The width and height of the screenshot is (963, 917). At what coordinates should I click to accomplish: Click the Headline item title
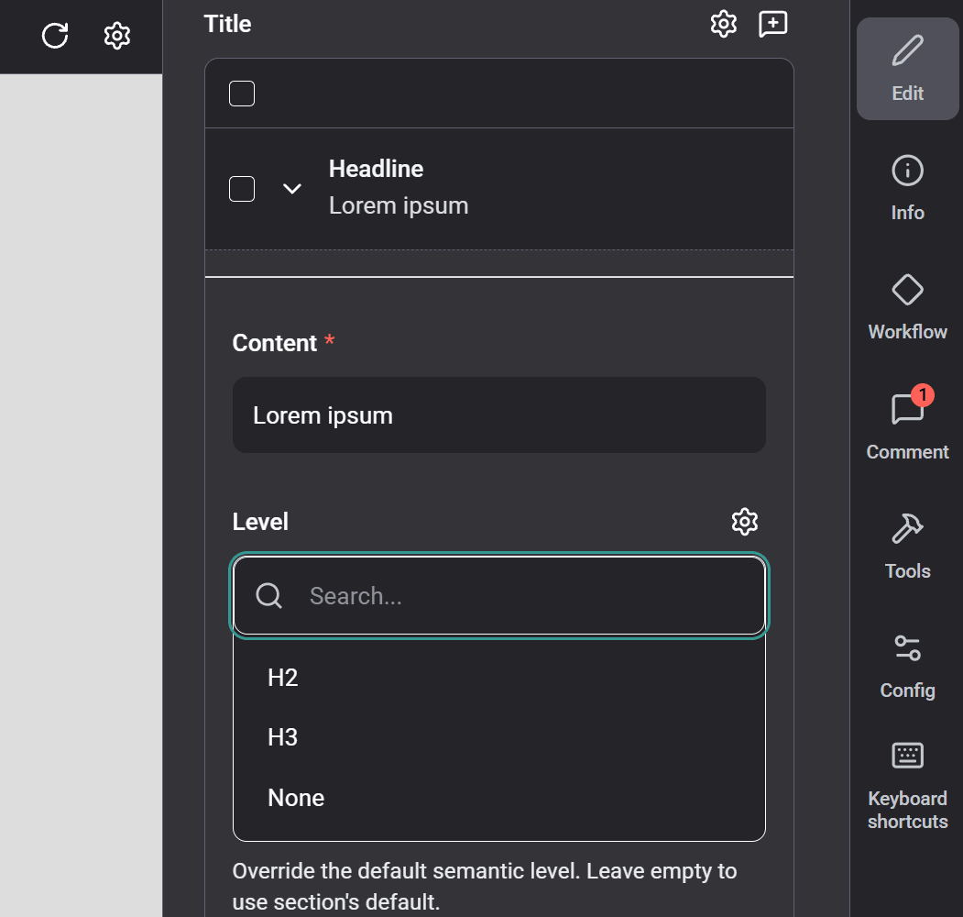tap(376, 169)
